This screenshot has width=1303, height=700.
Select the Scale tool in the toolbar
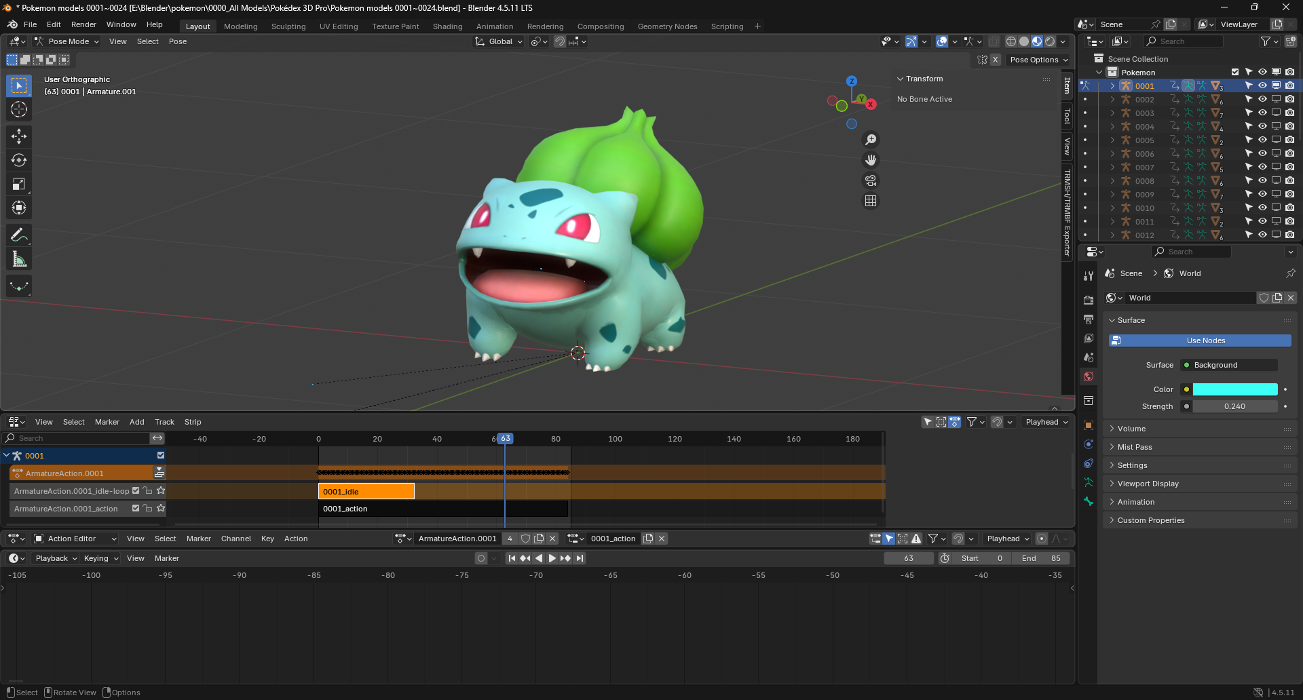tap(19, 184)
